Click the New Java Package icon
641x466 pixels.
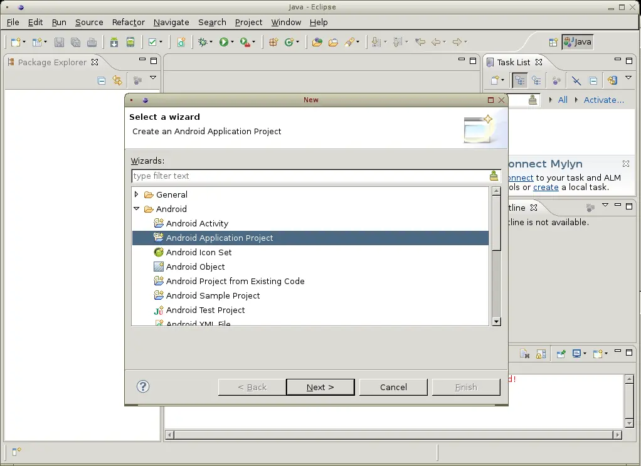point(273,42)
